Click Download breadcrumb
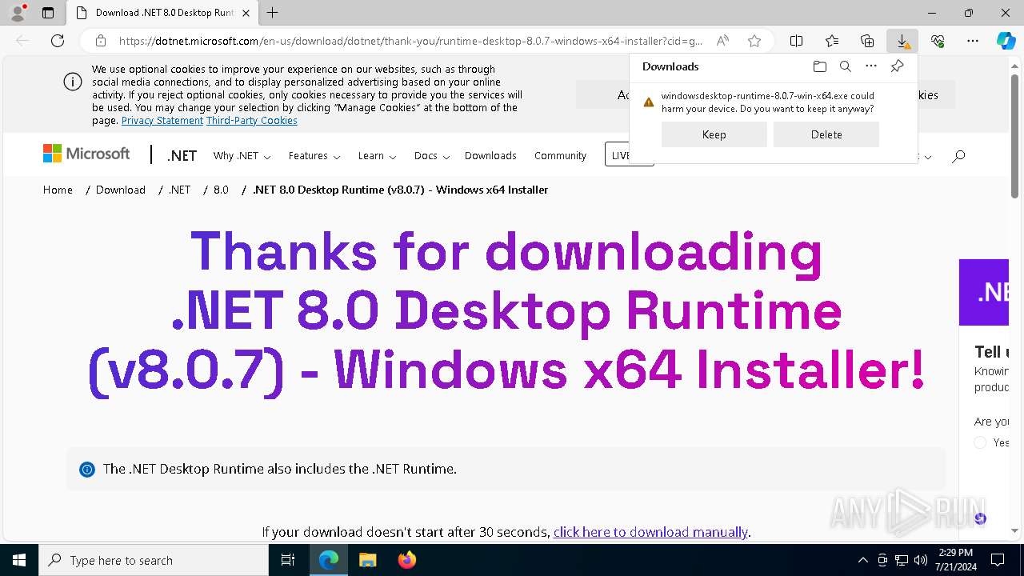Viewport: 1024px width, 576px height. 121,190
